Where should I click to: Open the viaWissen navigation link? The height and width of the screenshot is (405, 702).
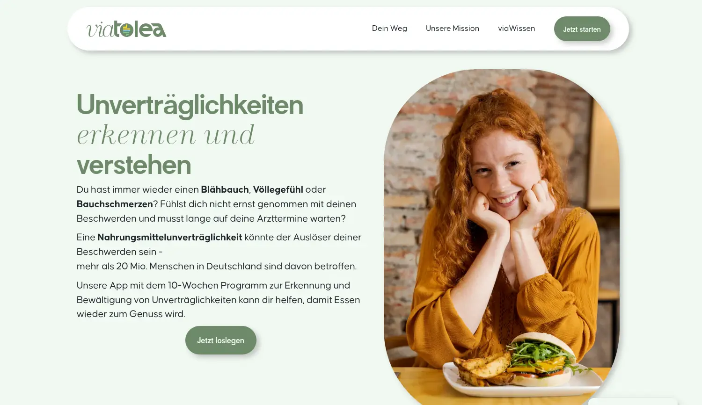(516, 29)
